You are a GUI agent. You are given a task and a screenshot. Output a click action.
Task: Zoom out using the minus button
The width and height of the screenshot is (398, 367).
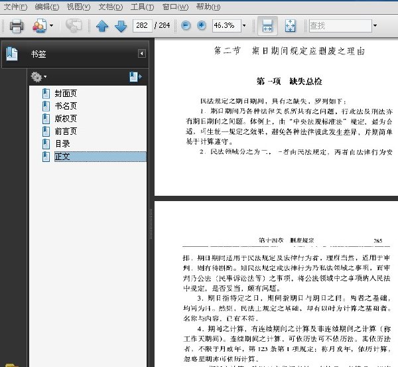pos(186,25)
